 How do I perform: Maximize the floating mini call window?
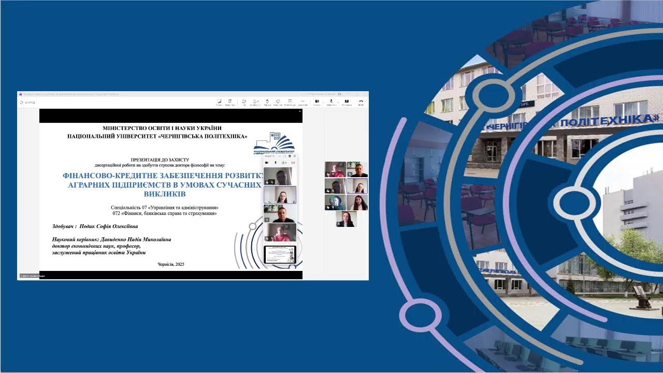[284, 156]
